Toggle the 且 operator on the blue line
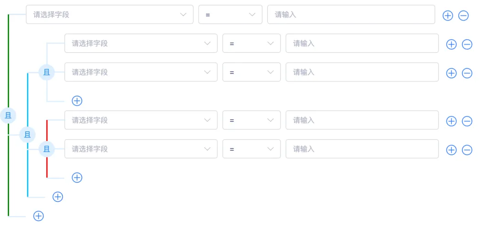The height and width of the screenshot is (228, 496). pyautogui.click(x=28, y=135)
